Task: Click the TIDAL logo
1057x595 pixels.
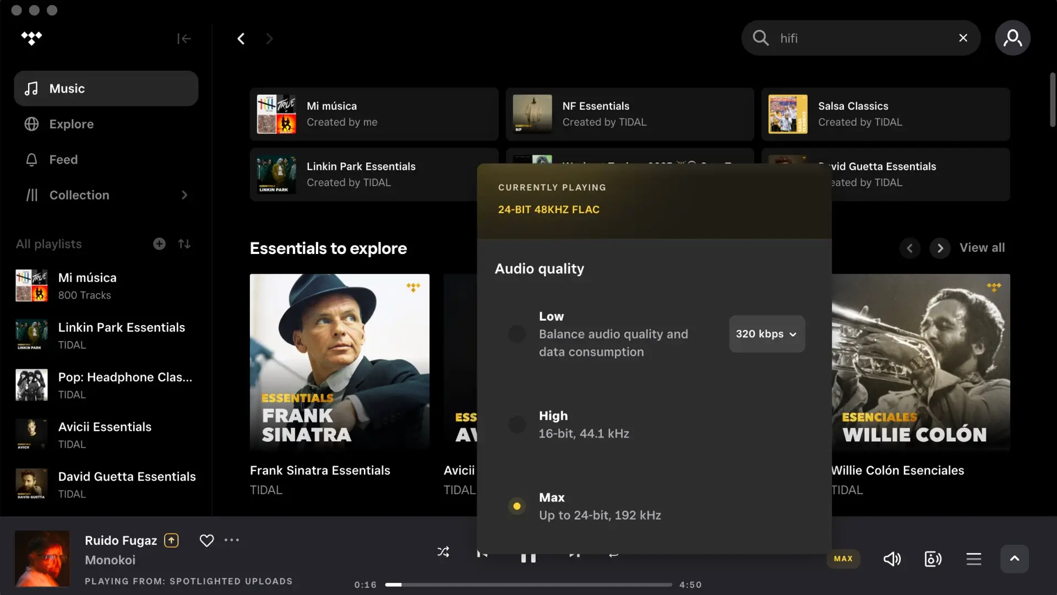Action: [32, 38]
